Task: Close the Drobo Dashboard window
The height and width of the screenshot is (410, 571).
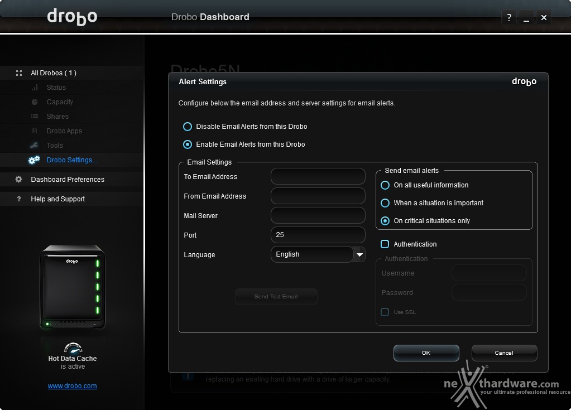Action: click(544, 17)
